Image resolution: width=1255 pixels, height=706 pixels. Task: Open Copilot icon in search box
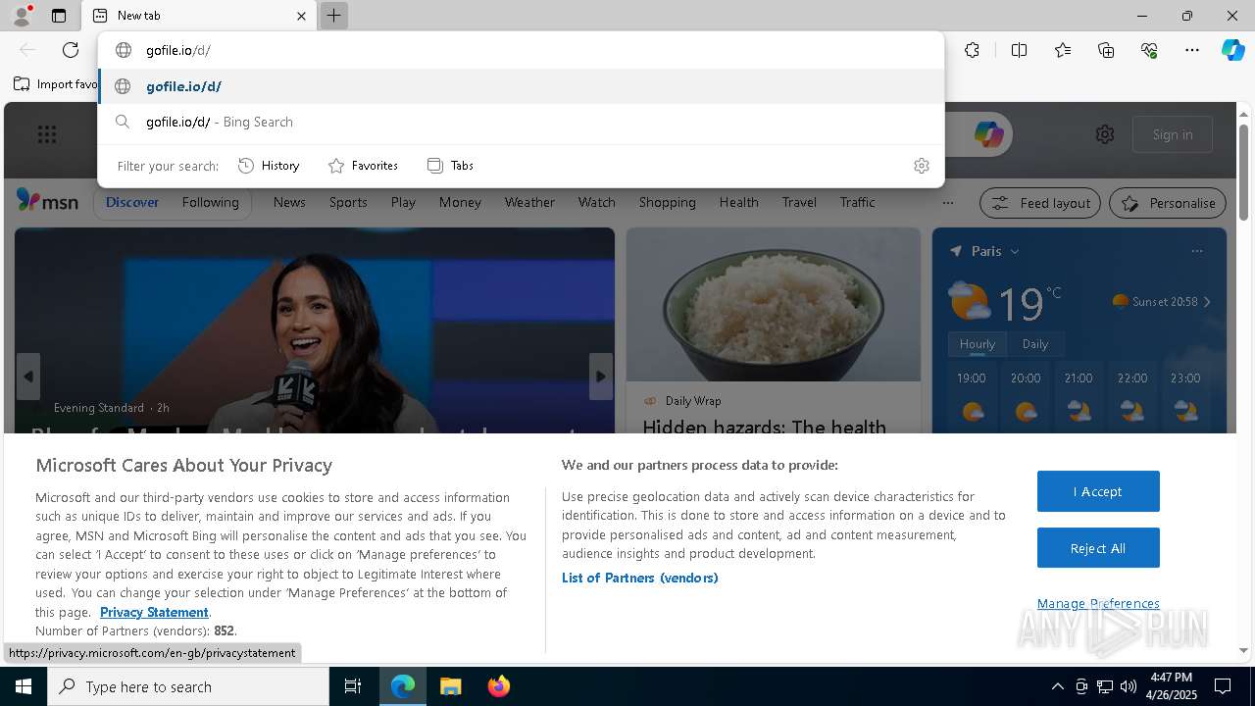[x=988, y=134]
